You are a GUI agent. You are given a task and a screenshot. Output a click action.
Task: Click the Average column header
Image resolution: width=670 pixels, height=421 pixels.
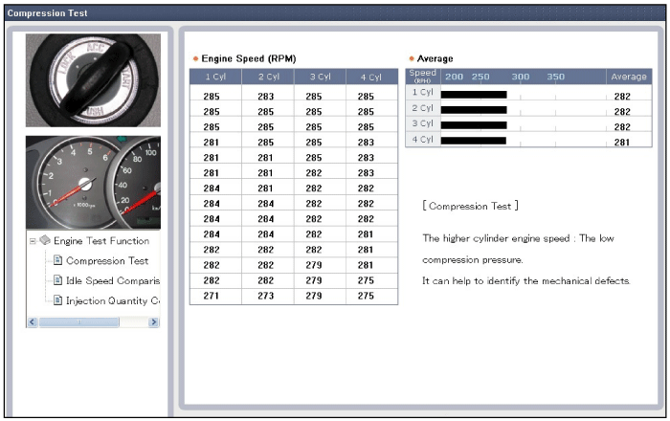click(629, 77)
